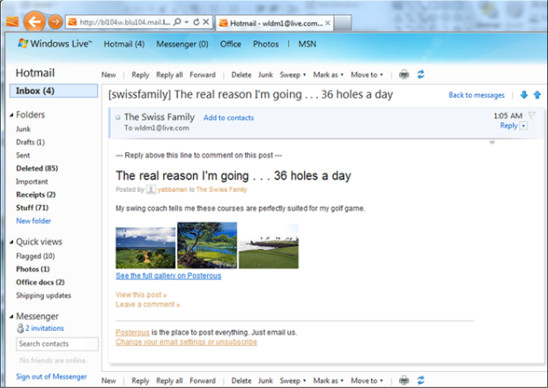Click View this post link
548x388 pixels.
click(x=141, y=295)
